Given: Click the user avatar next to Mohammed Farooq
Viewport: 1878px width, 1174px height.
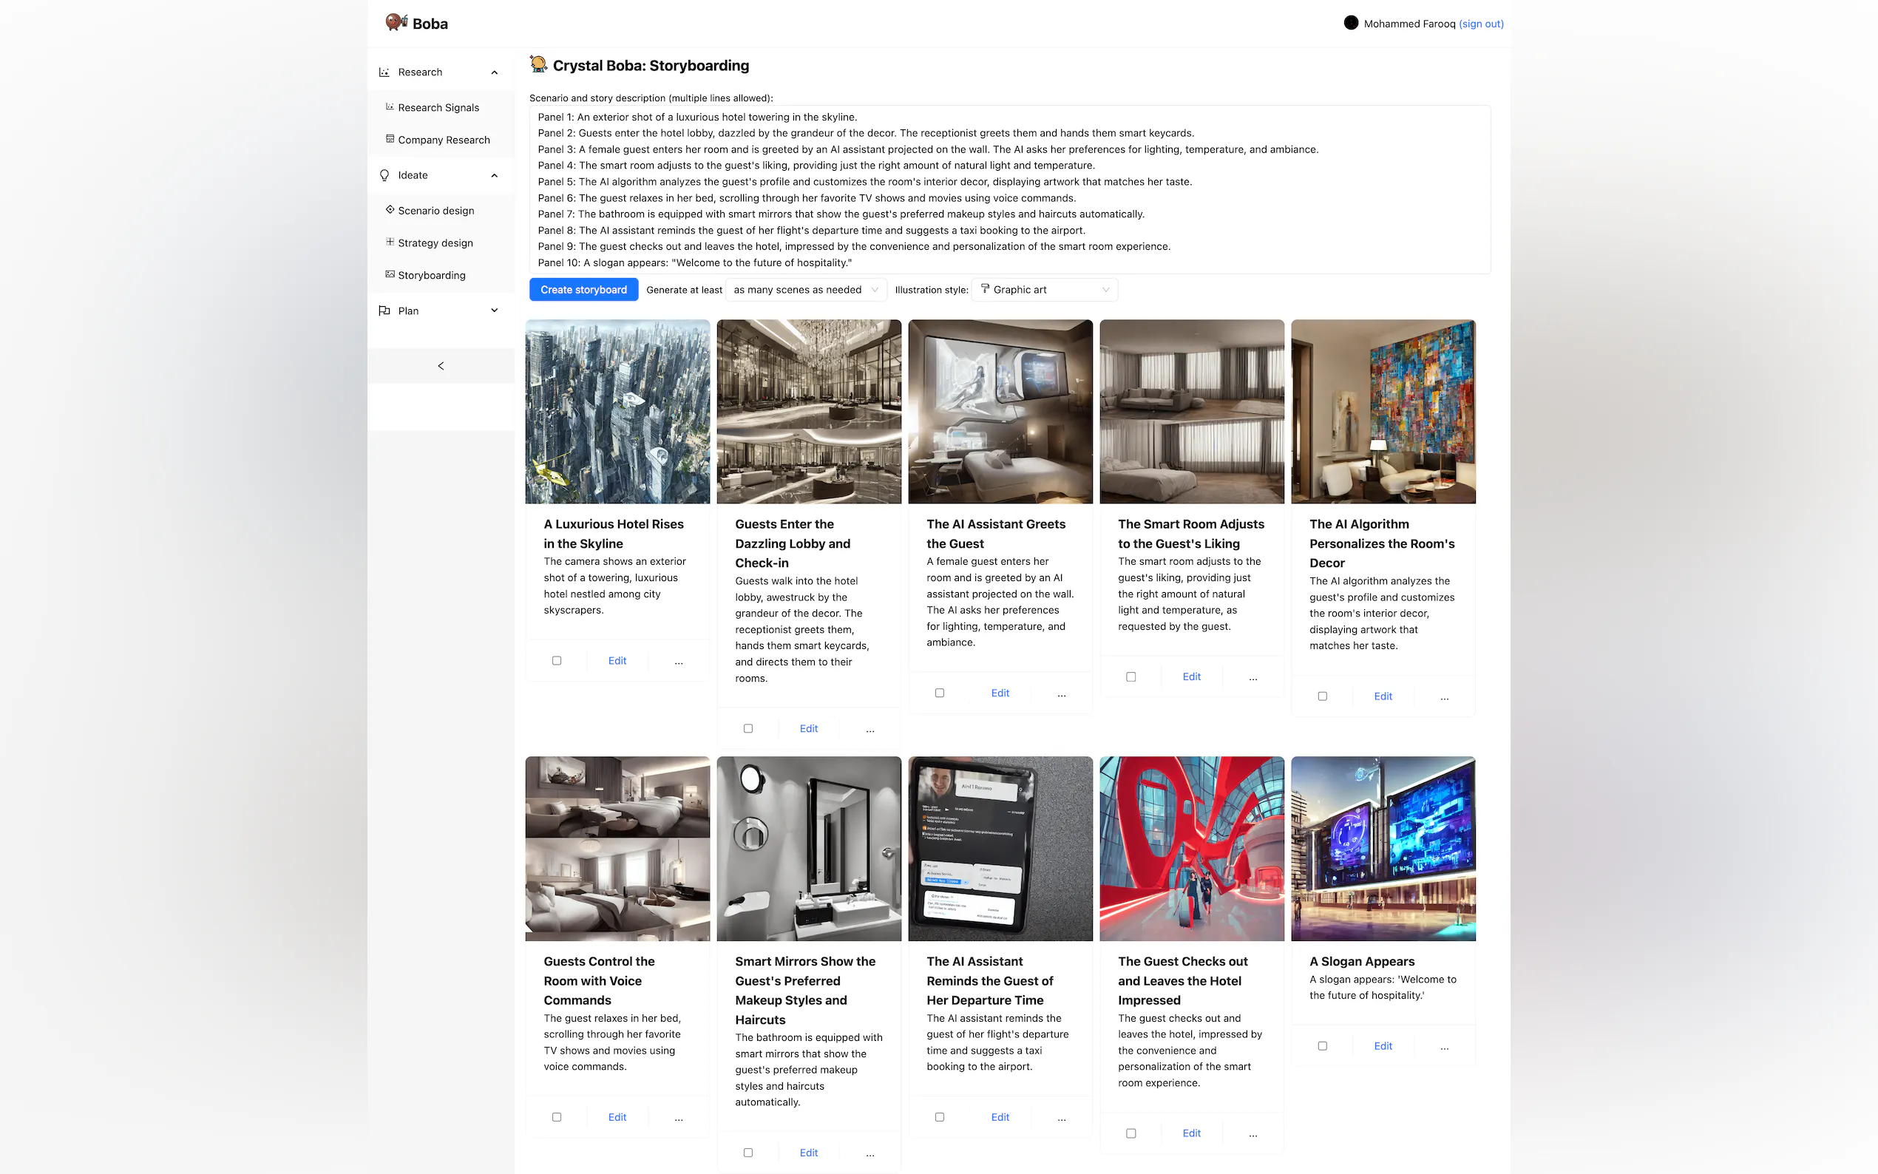Looking at the screenshot, I should click(x=1350, y=24).
